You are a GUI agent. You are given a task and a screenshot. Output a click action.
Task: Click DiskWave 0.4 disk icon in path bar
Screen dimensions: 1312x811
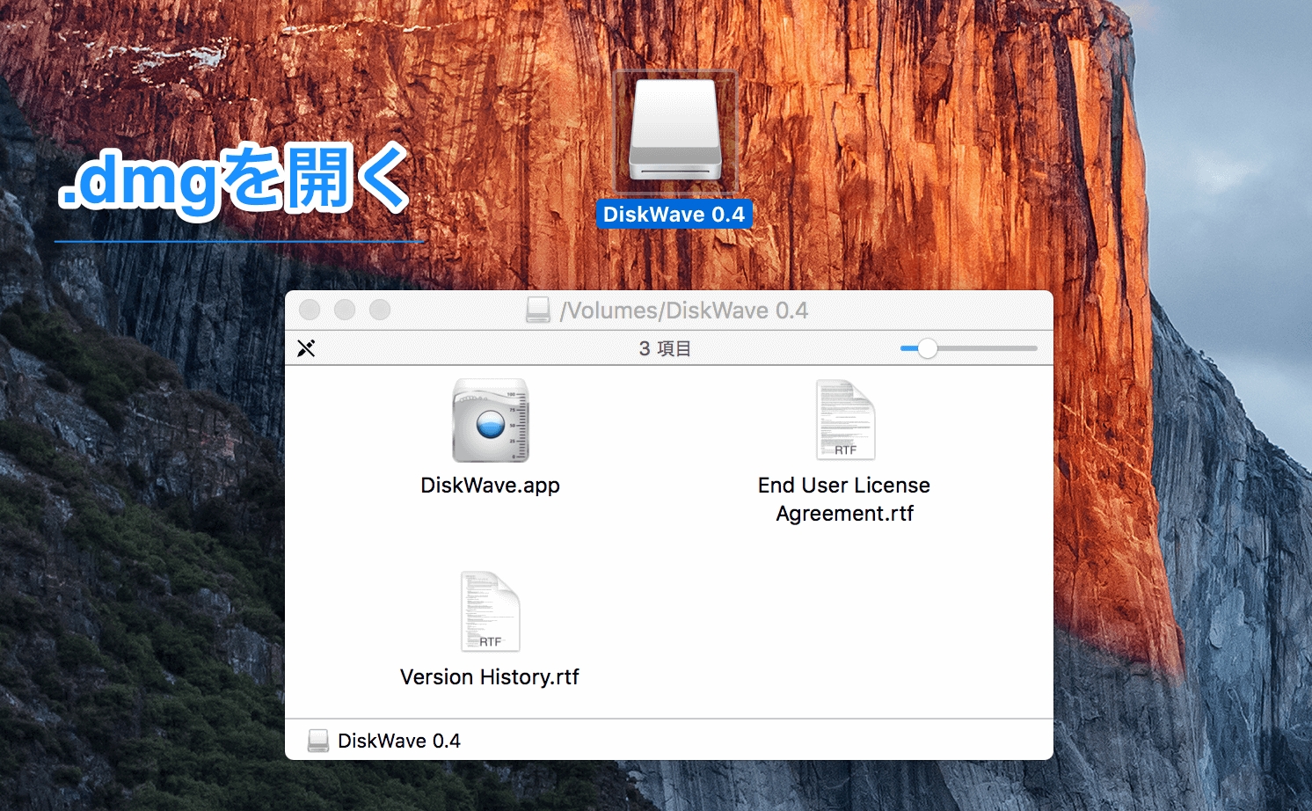tap(318, 741)
